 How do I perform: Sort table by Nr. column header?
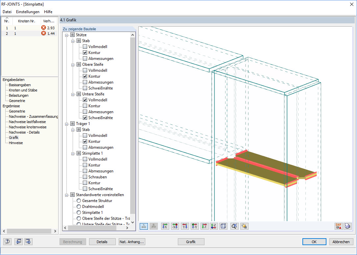click(x=7, y=21)
